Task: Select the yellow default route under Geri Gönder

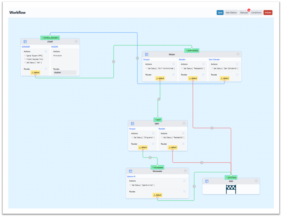Action: 225,78
